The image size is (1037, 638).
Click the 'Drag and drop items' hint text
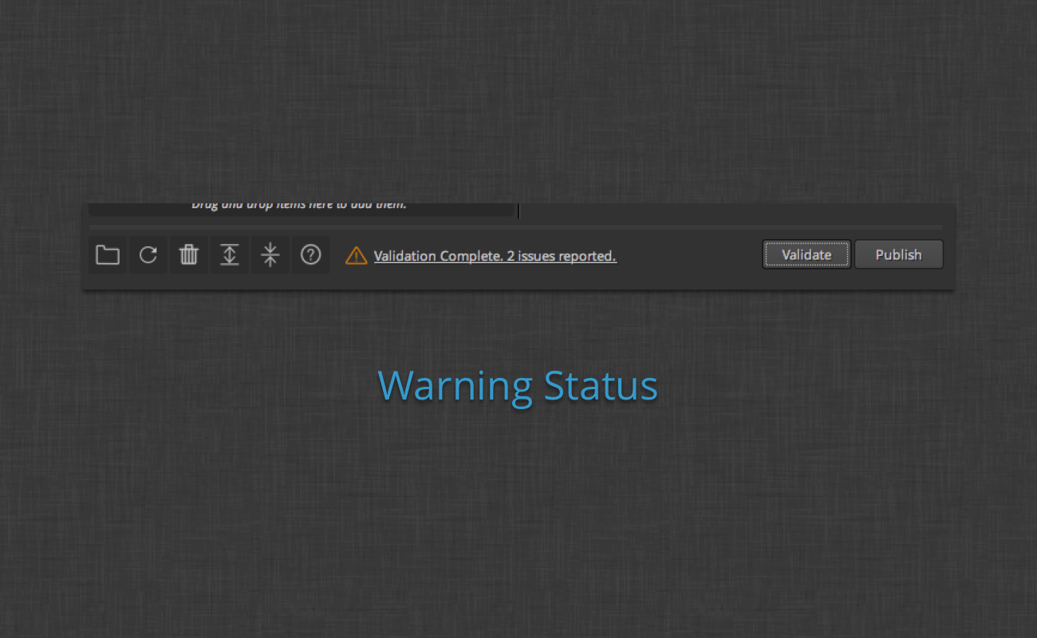pos(299,206)
